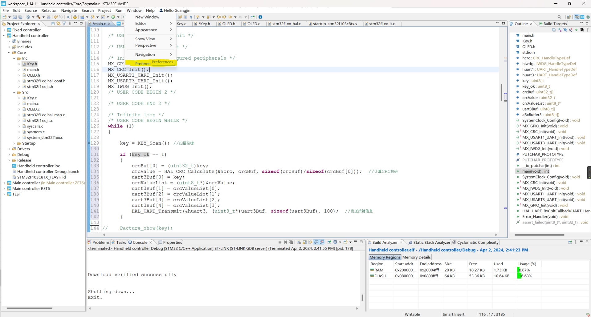591x317 pixels.
Task: Switch to the OLED.c editor tab
Action: click(x=254, y=24)
